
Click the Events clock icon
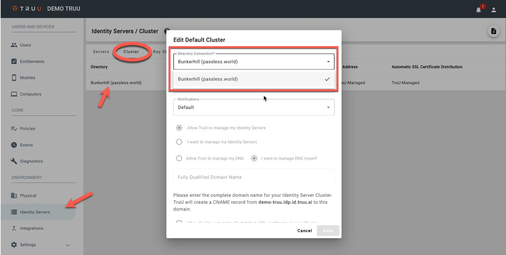coord(14,145)
